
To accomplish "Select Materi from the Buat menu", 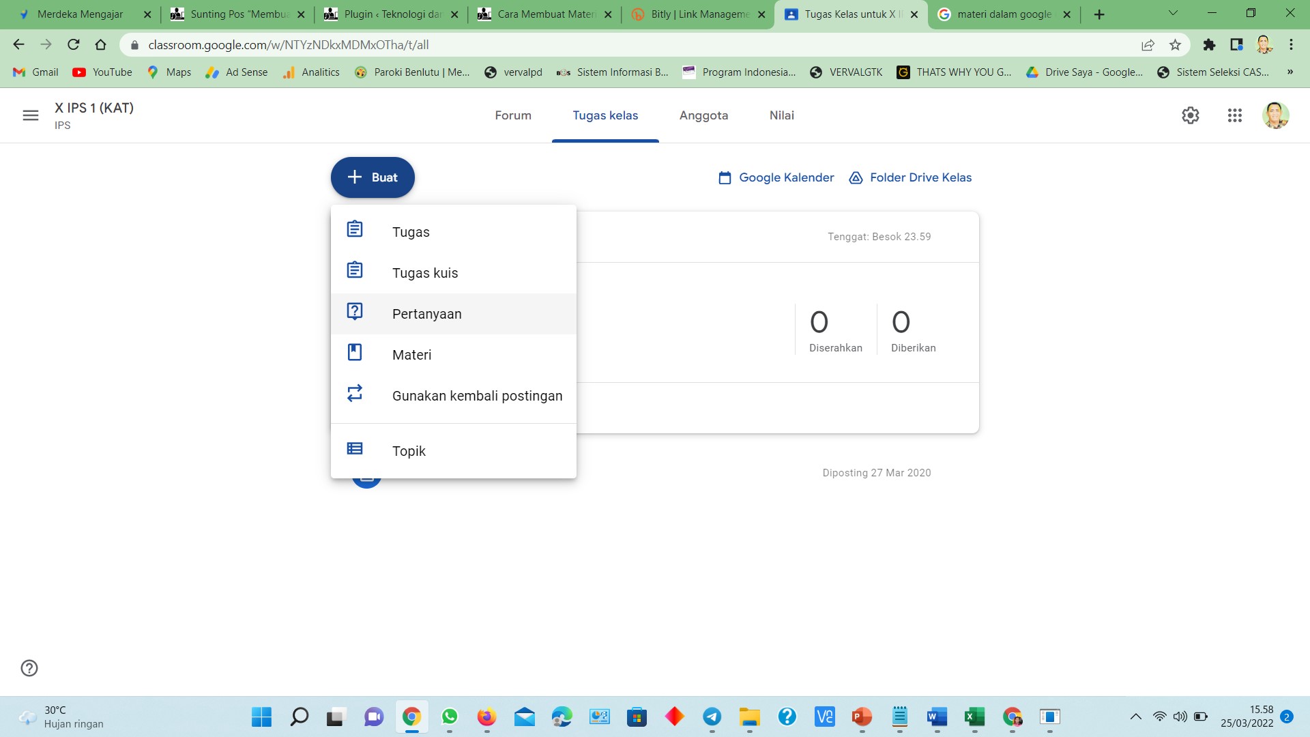I will (411, 354).
